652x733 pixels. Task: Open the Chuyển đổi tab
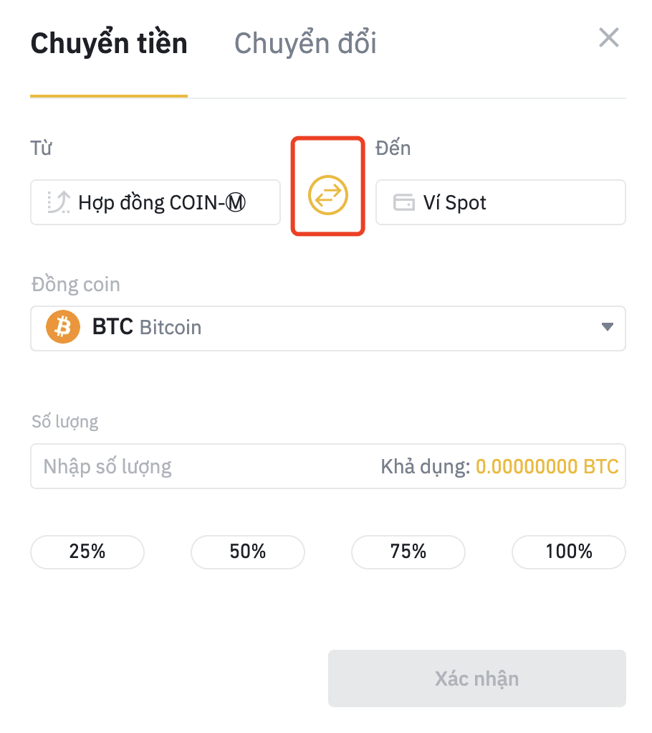[x=305, y=44]
